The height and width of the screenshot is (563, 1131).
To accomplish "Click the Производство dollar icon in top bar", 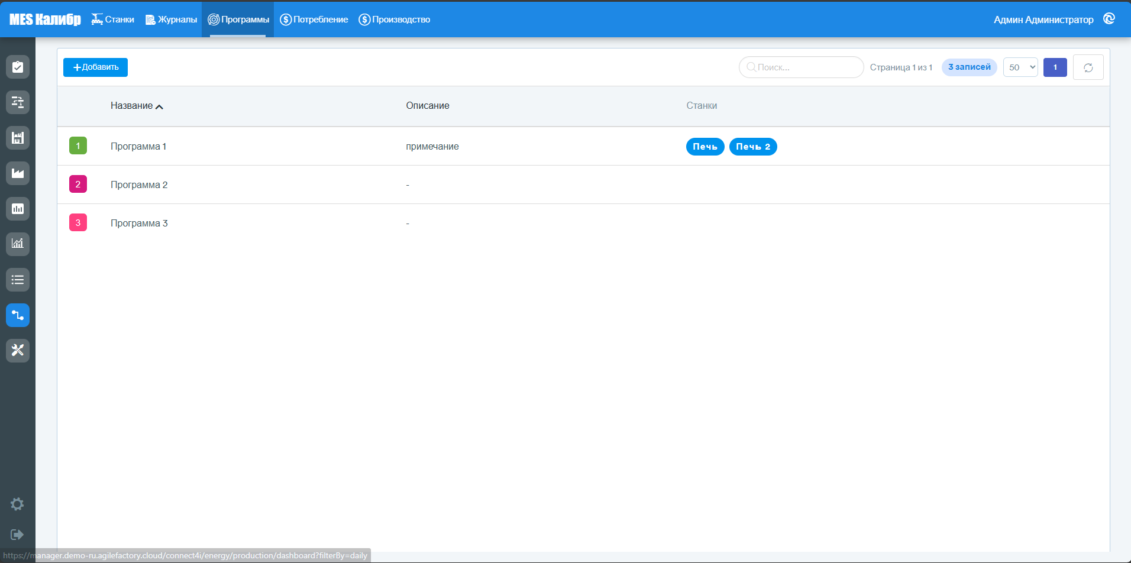I will [x=364, y=20].
